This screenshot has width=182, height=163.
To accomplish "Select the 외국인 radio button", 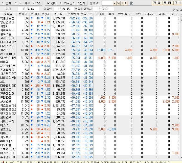I will click(x=61, y=3).
